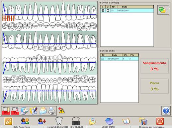Image resolution: width=172 pixels, height=128 pixels.
Task: Click the golden key login icon
Action: 8,121
